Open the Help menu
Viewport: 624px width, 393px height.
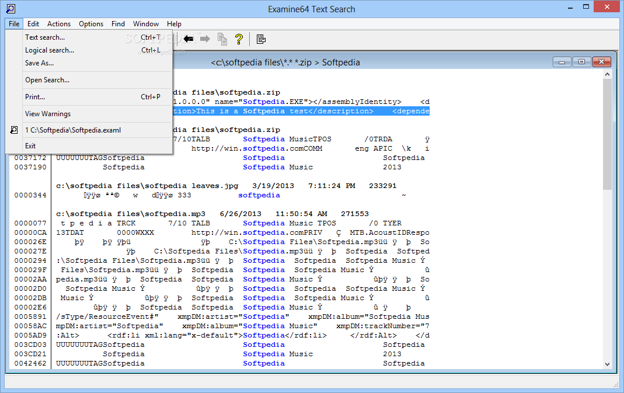coord(174,24)
